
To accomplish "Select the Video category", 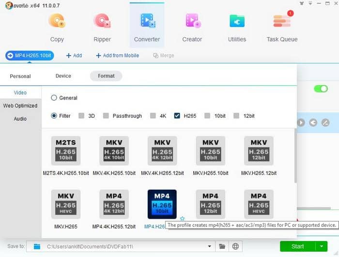I will click(x=20, y=93).
